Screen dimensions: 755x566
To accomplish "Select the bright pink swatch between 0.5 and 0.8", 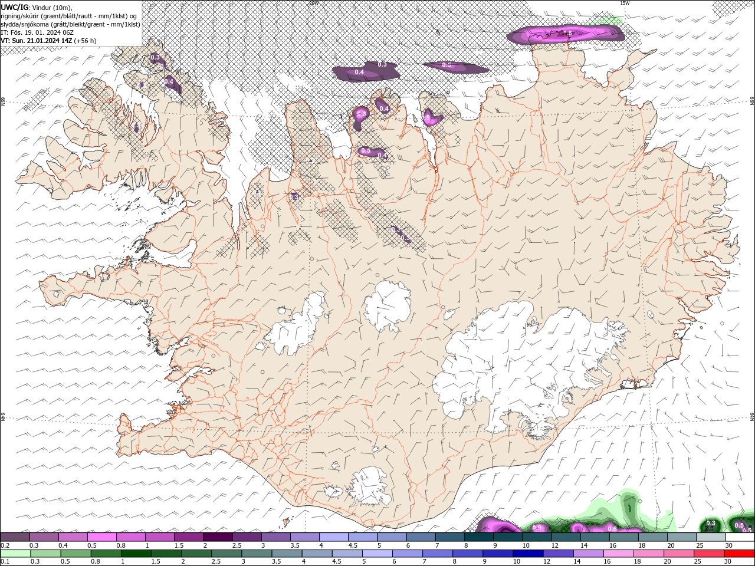I will click(101, 537).
